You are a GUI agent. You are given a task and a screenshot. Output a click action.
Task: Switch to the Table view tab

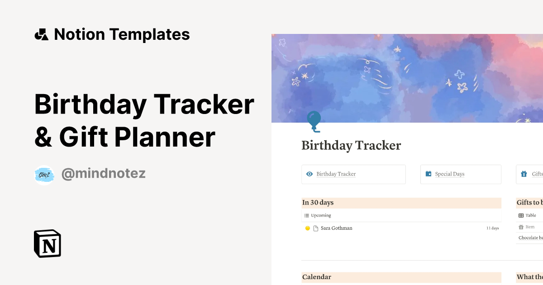tap(530, 215)
